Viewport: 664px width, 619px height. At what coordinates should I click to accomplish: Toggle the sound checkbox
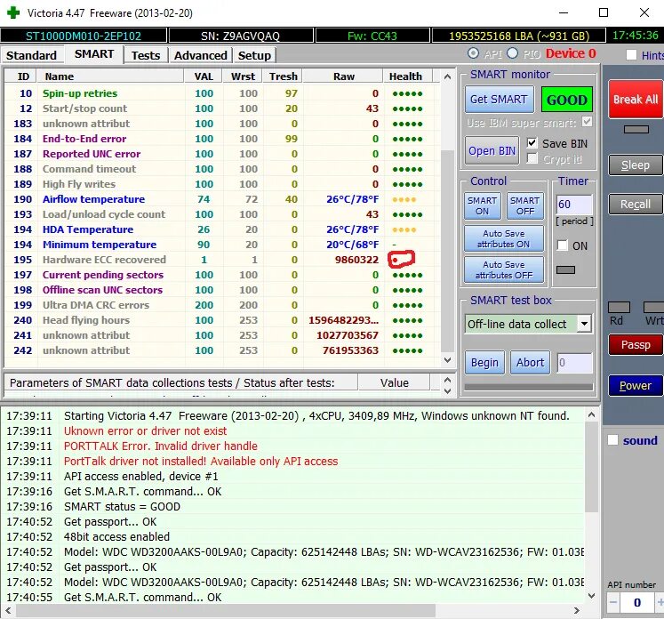pyautogui.click(x=612, y=439)
